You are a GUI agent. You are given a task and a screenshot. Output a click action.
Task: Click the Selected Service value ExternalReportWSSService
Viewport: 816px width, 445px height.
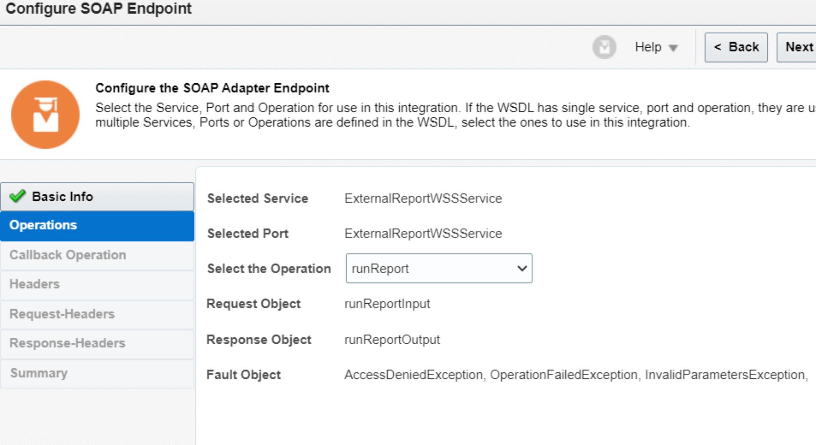pyautogui.click(x=423, y=198)
